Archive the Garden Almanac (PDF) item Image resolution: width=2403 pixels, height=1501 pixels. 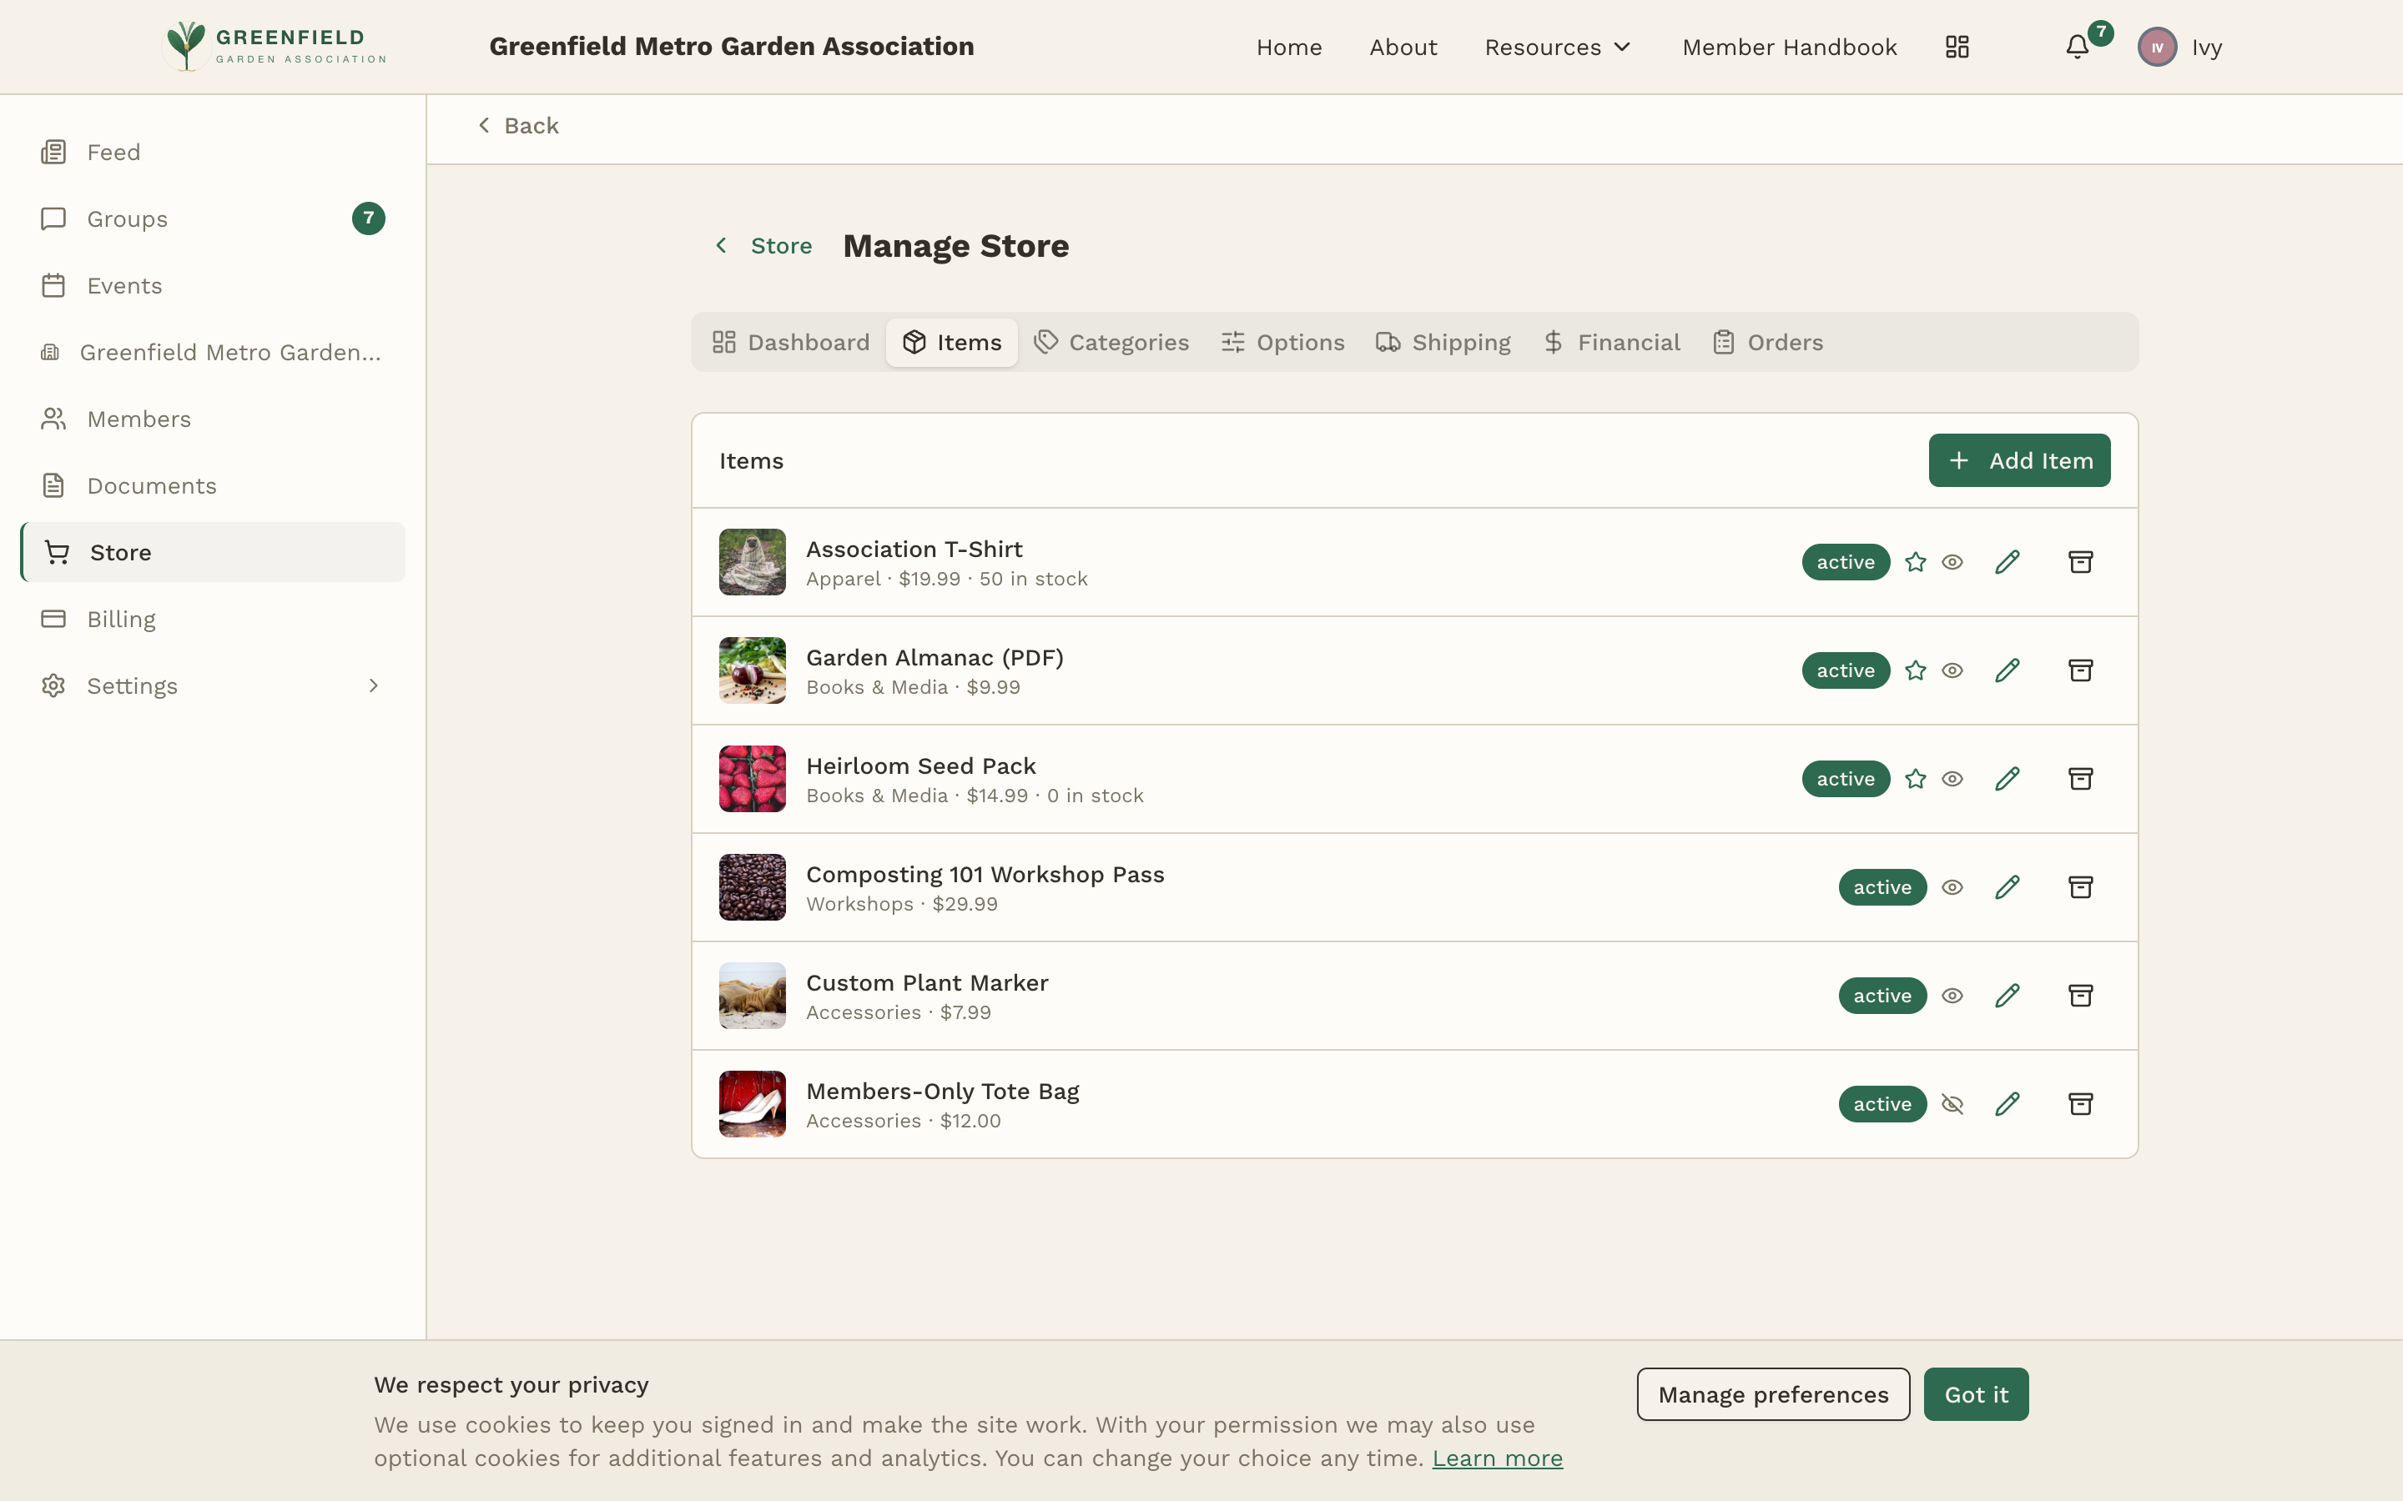pyautogui.click(x=2080, y=670)
